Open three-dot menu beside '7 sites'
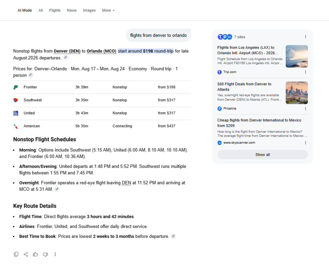Image resolution: width=329 pixels, height=265 pixels. click(x=305, y=37)
